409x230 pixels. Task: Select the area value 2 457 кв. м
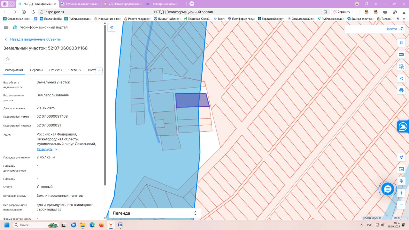[x=46, y=157]
